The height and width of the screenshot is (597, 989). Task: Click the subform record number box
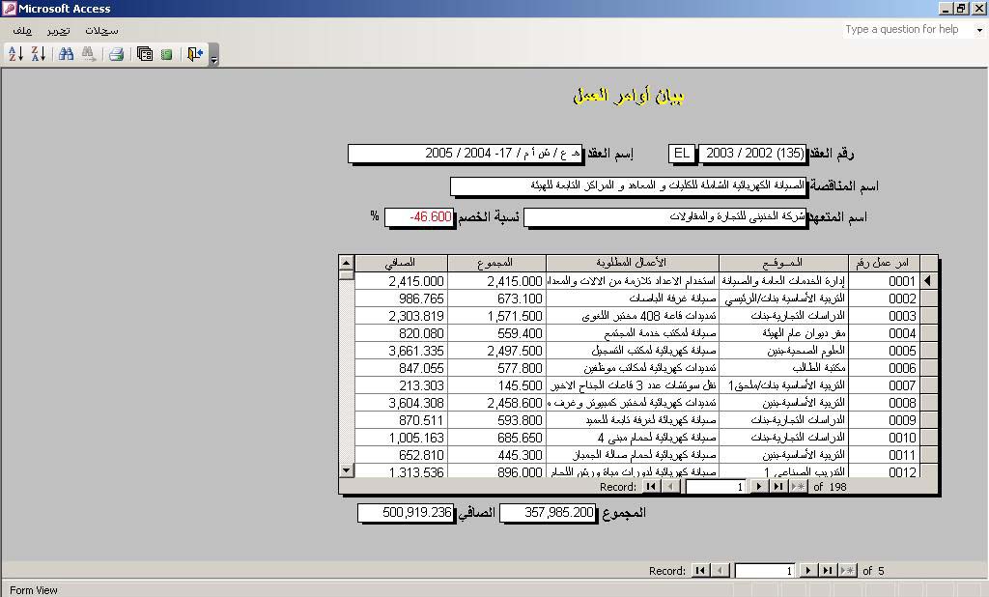click(x=716, y=487)
